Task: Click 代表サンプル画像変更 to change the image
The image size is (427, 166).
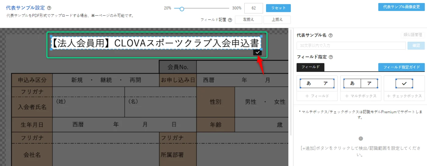Action: [x=401, y=7]
